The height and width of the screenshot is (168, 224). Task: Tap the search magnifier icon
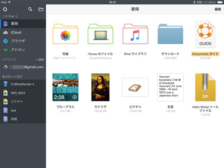(x=30, y=9)
